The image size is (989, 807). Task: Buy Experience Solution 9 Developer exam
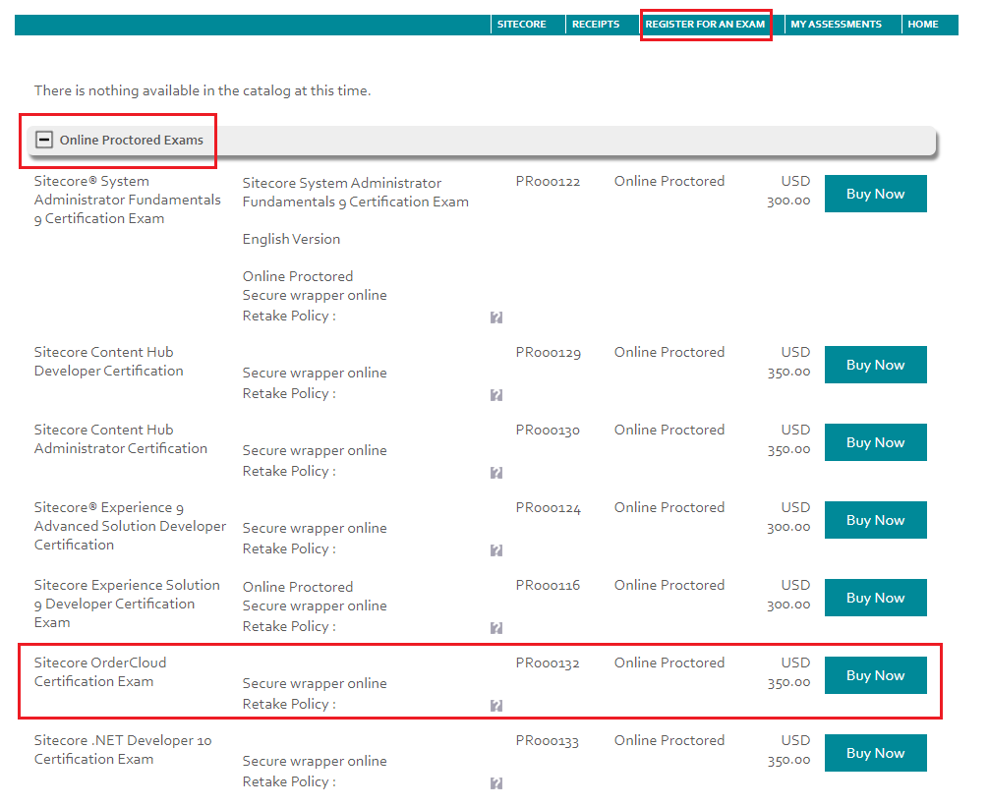click(x=876, y=597)
